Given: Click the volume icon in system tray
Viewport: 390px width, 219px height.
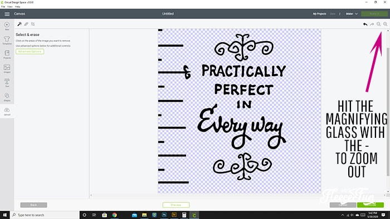Looking at the screenshot, I should point(352,215).
